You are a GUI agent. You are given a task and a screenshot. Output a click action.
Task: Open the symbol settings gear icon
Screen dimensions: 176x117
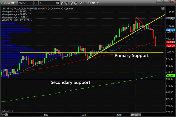tap(36, 3)
